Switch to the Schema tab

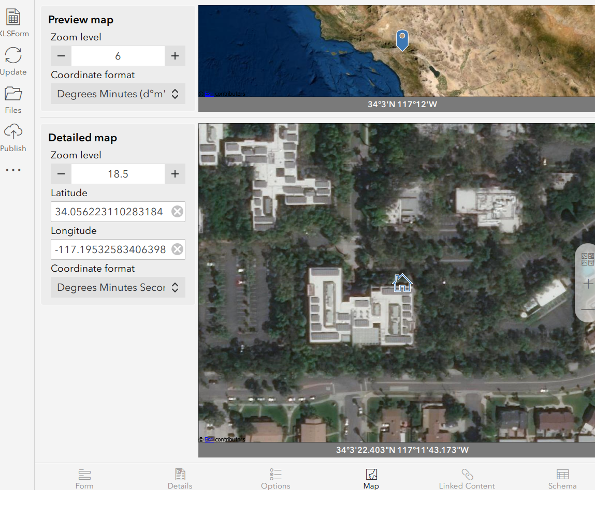(562, 478)
